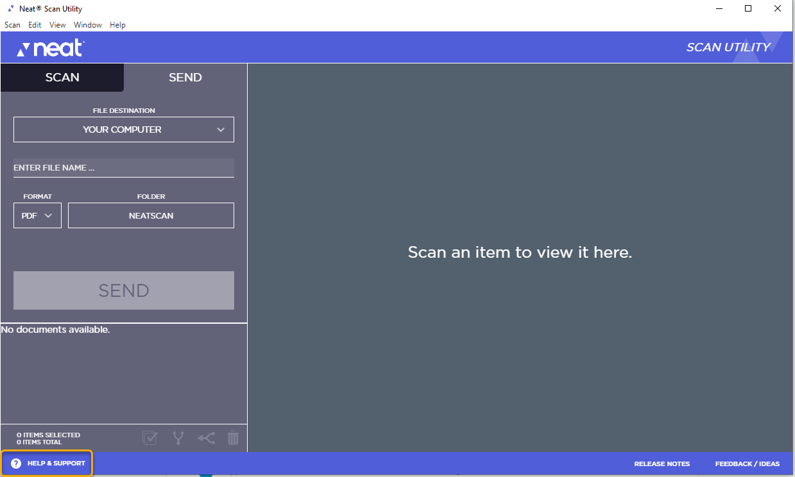Image resolution: width=795 pixels, height=477 pixels.
Task: Open Help & Support via the question mark icon
Action: point(15,463)
